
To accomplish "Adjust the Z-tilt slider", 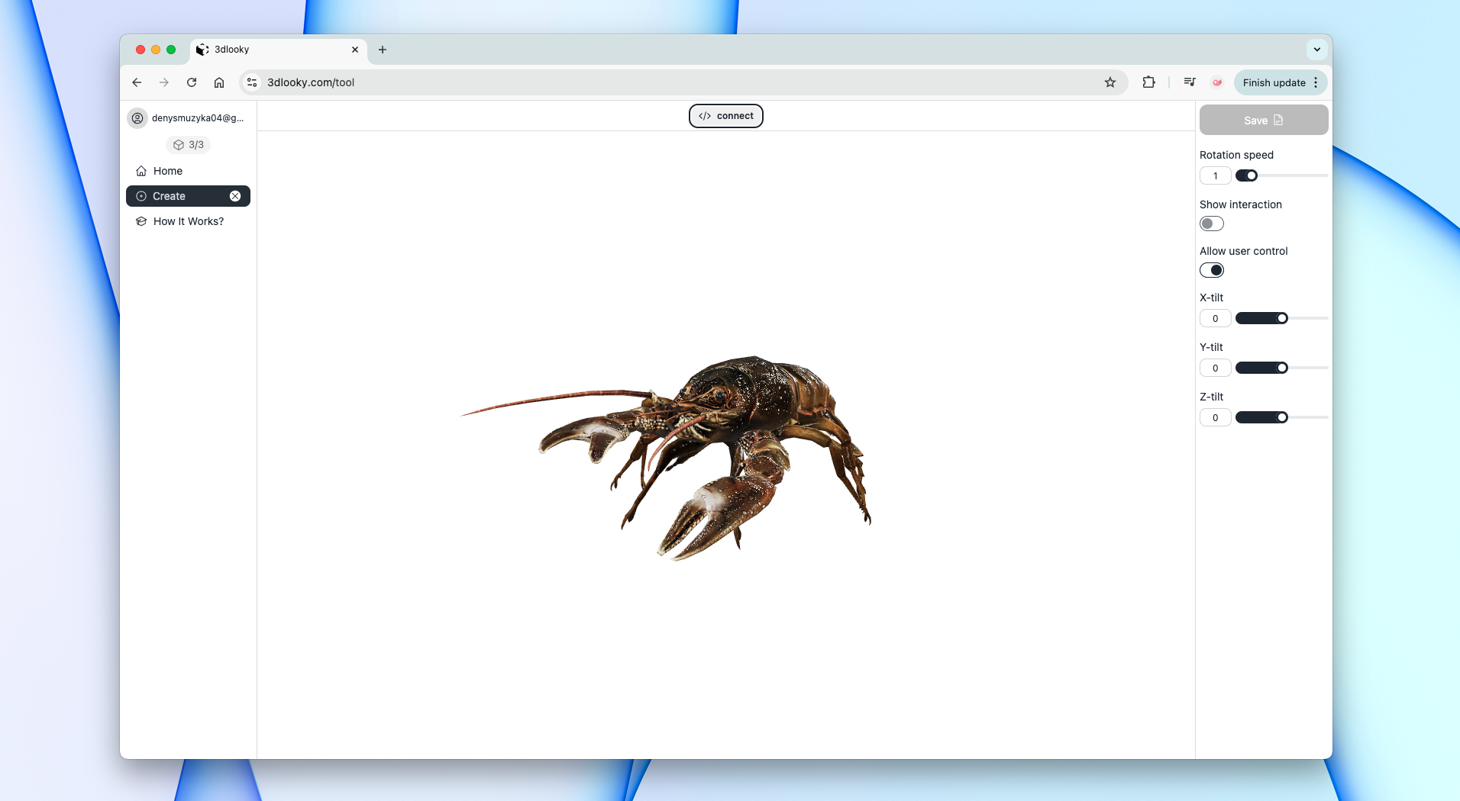I will pyautogui.click(x=1282, y=417).
